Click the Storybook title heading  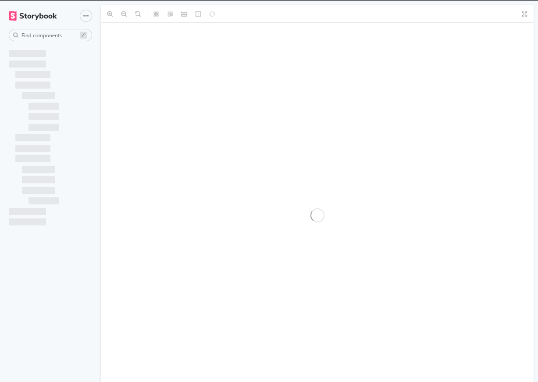(x=39, y=15)
